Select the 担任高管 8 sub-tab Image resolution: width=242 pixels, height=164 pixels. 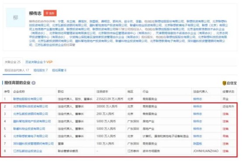59,70
